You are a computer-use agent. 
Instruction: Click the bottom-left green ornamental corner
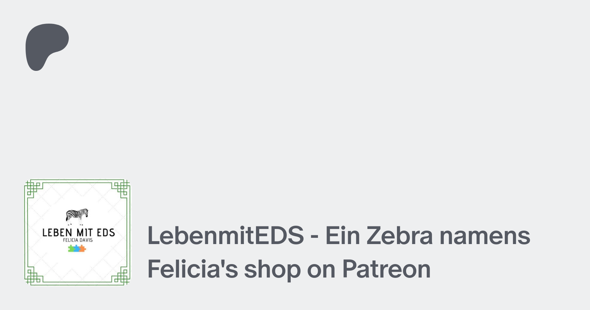[32, 277]
